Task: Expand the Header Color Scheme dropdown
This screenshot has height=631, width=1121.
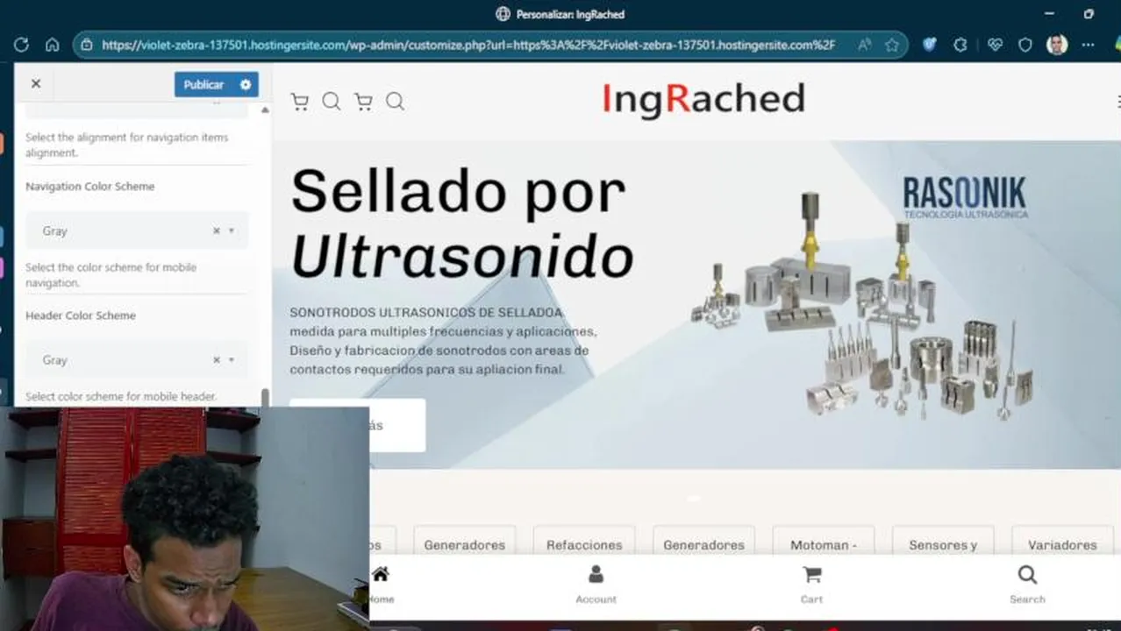Action: click(232, 359)
